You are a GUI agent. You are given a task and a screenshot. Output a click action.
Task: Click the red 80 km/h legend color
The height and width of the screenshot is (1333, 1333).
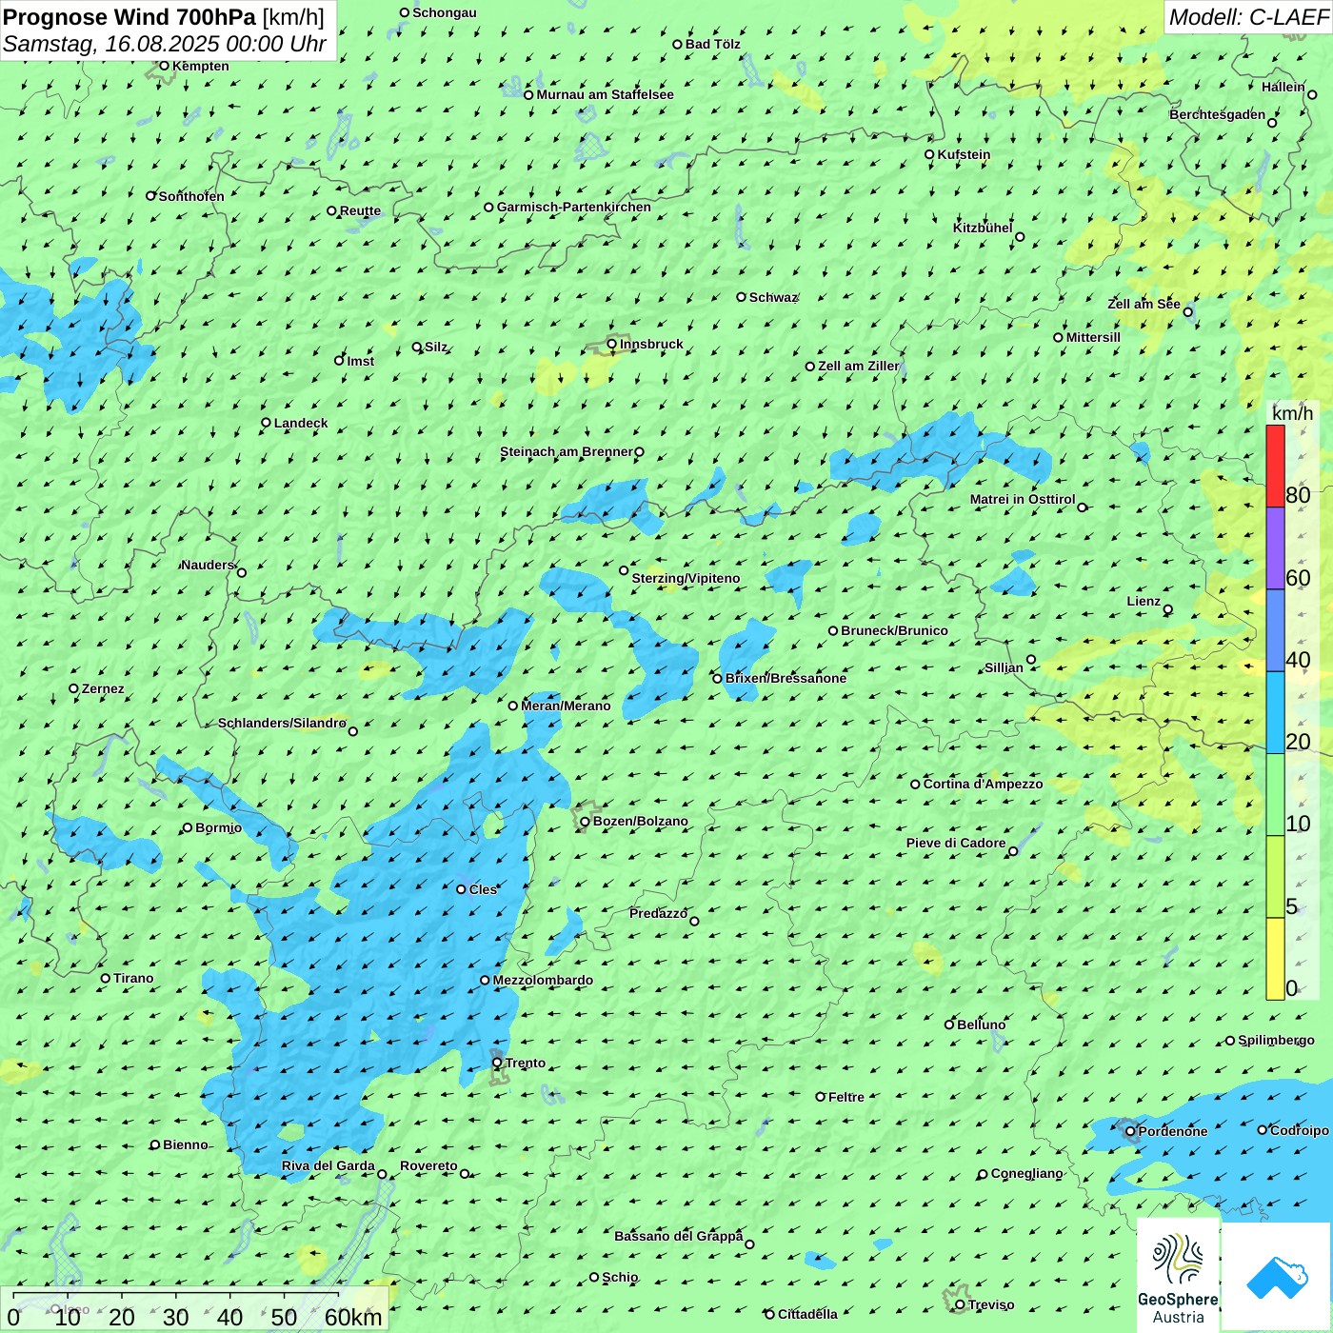1275,466
